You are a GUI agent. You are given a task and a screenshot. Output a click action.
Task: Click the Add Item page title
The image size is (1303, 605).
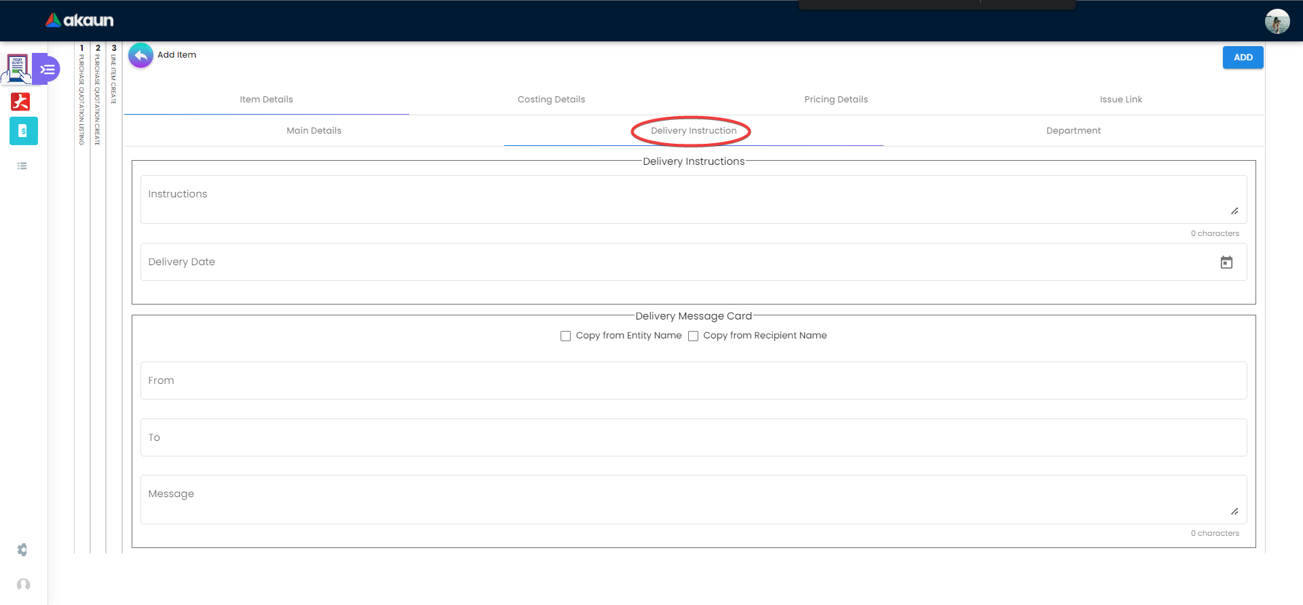(177, 55)
